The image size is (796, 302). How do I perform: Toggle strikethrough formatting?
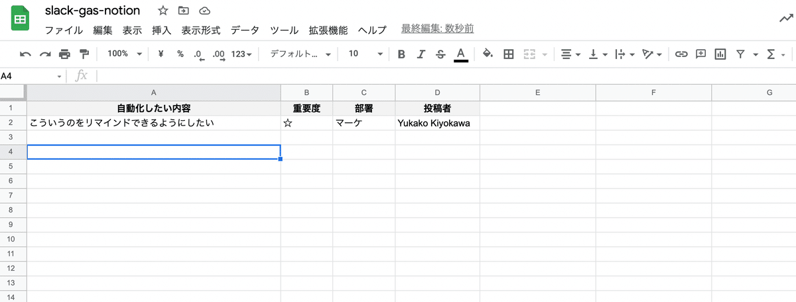click(440, 54)
